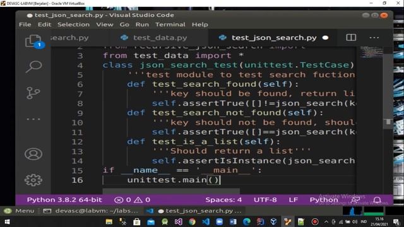Maximize the Visual Studio Code window

(x=374, y=15)
